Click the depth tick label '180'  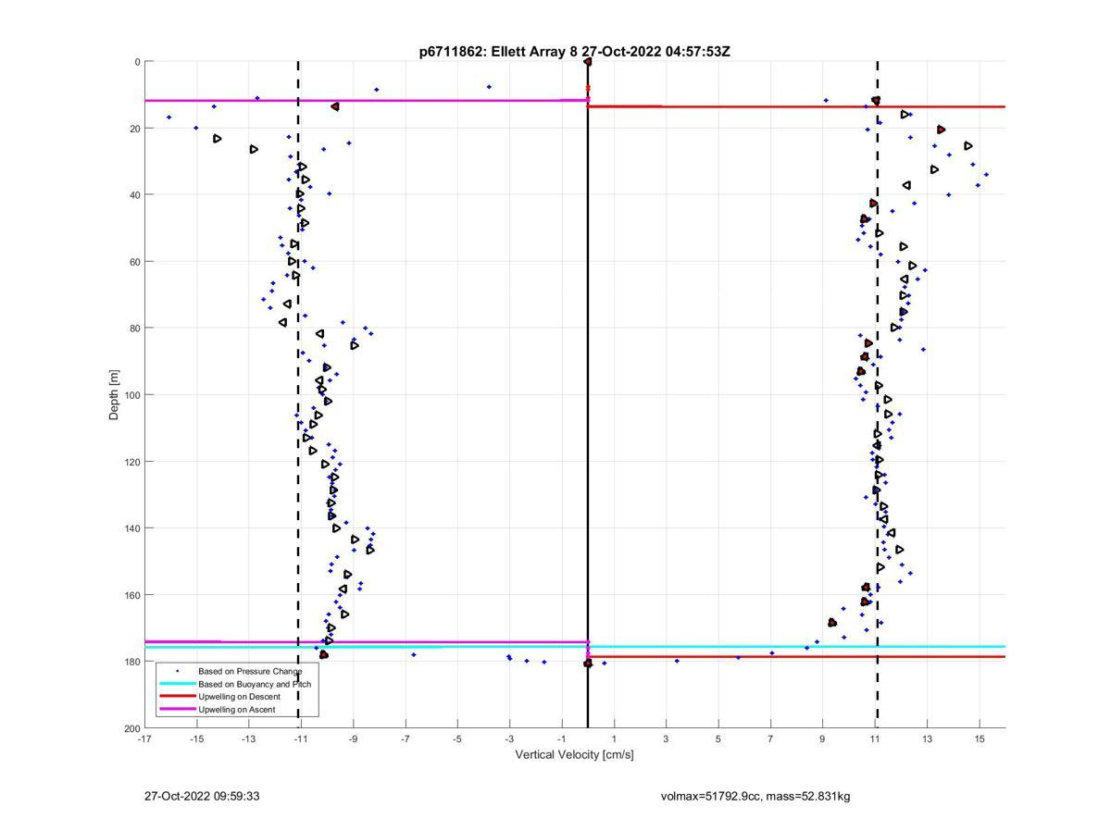point(131,662)
